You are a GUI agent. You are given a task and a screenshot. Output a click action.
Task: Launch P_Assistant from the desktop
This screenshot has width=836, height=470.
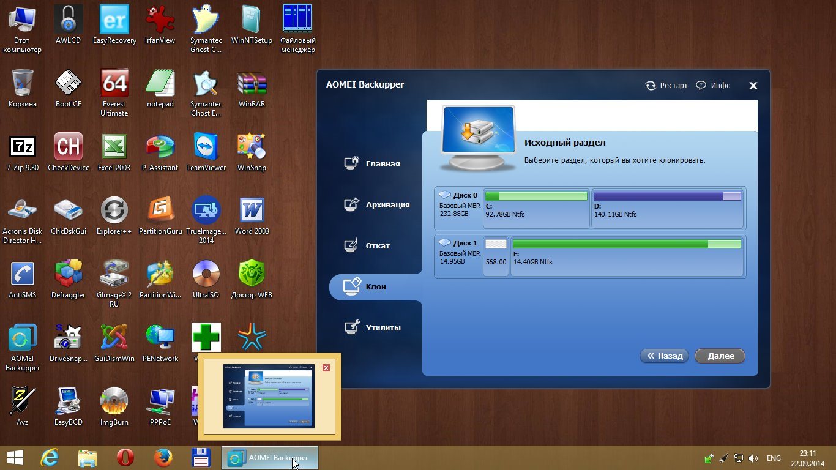pyautogui.click(x=160, y=152)
